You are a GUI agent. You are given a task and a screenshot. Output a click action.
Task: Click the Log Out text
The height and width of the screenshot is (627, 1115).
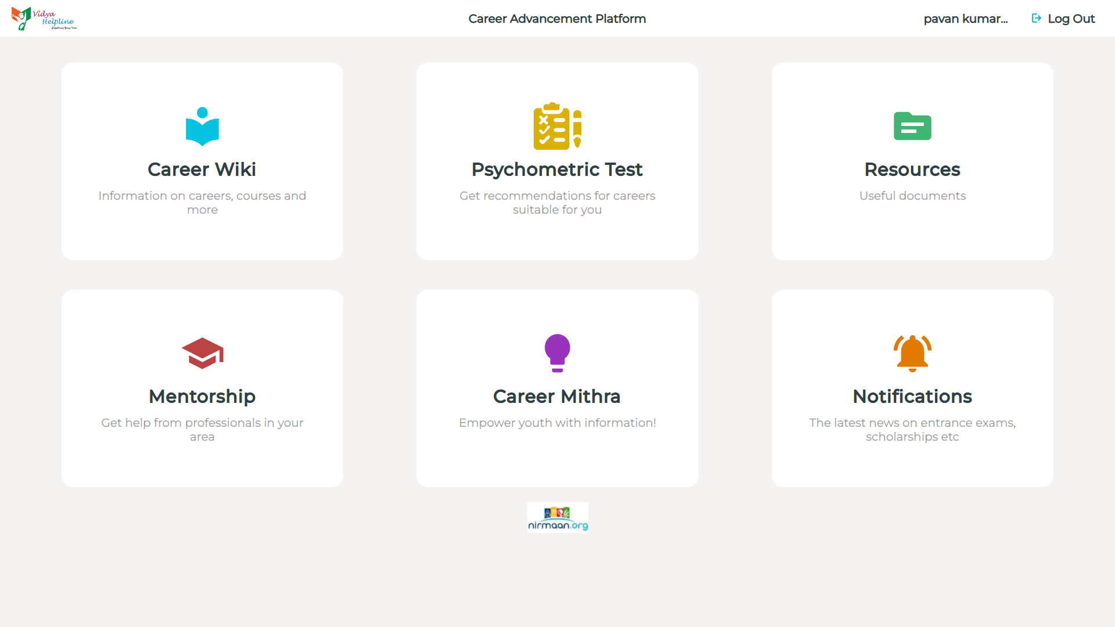tap(1071, 19)
